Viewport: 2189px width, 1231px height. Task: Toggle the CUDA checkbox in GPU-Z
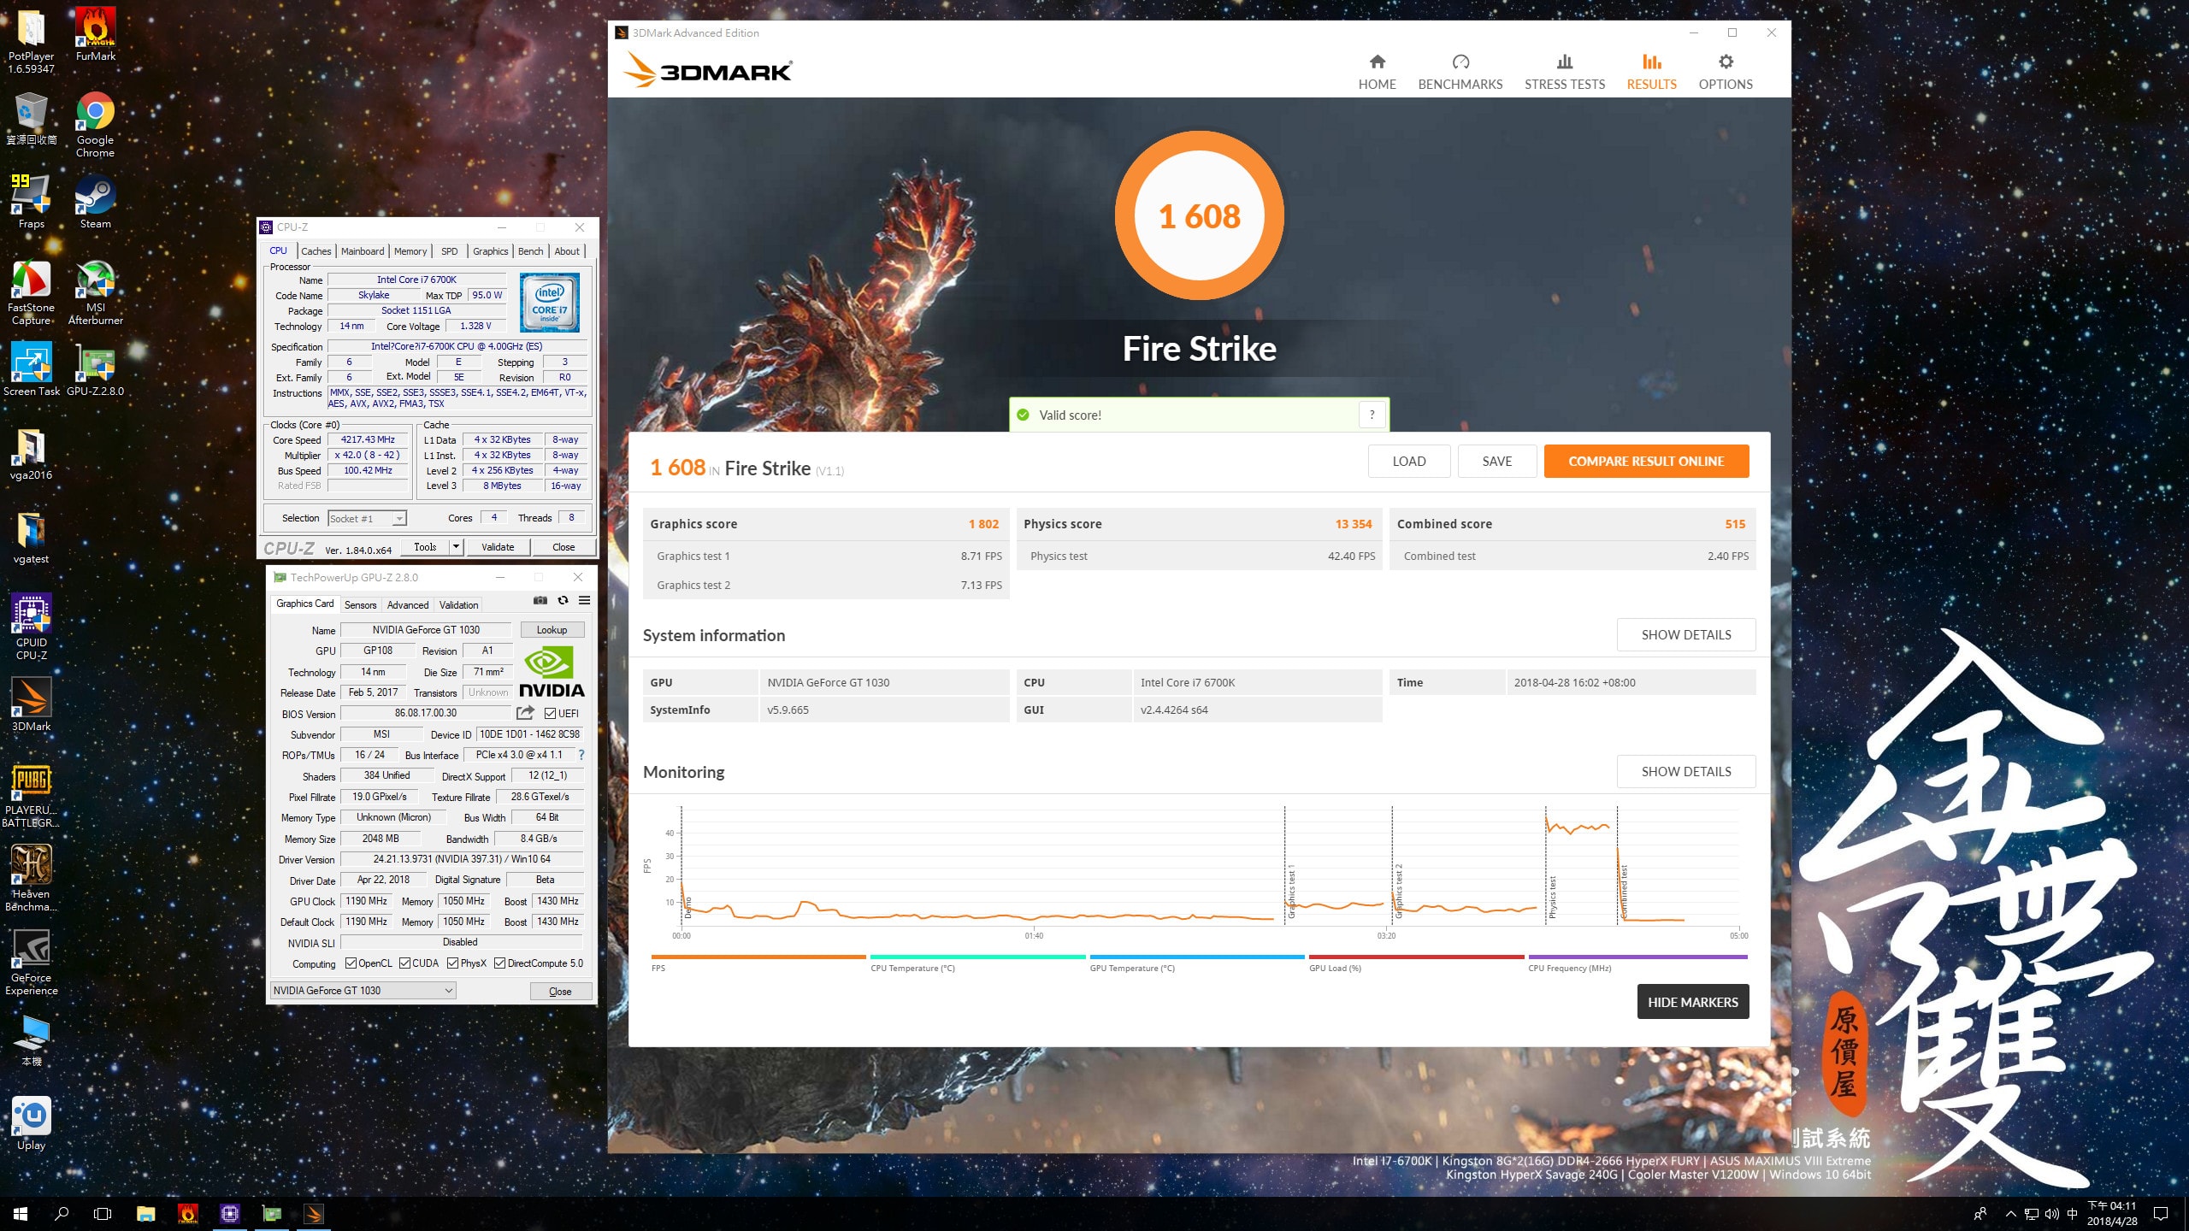tap(405, 963)
